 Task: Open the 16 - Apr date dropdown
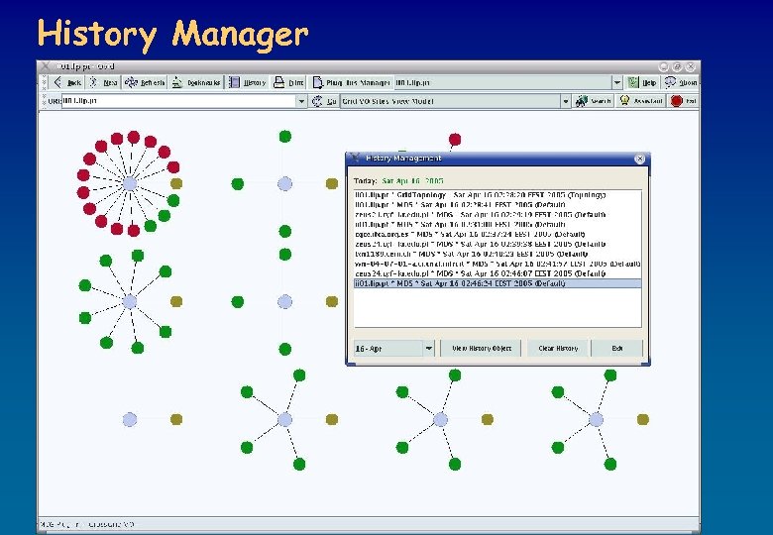click(428, 349)
